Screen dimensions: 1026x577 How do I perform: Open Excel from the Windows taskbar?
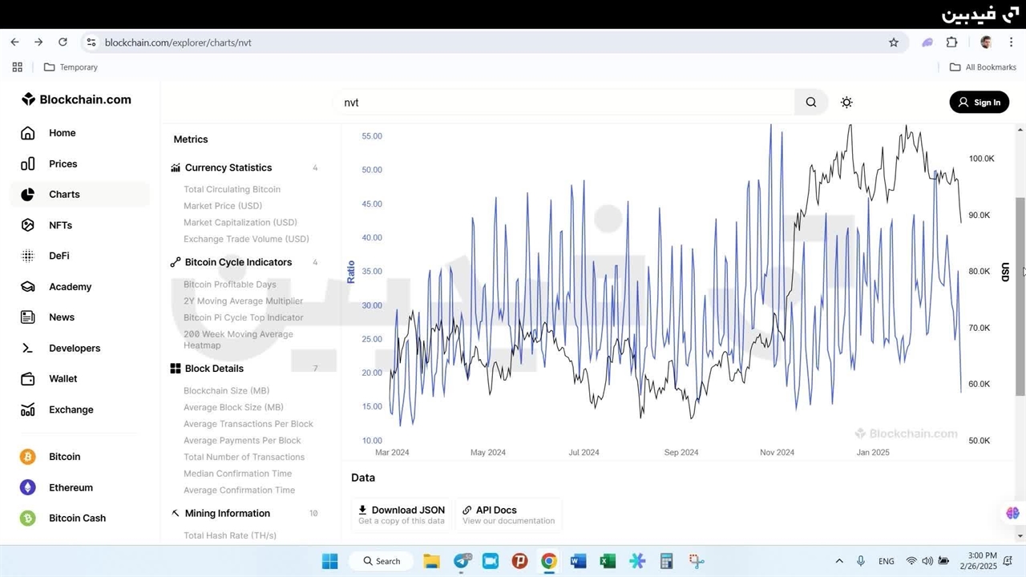click(x=608, y=561)
